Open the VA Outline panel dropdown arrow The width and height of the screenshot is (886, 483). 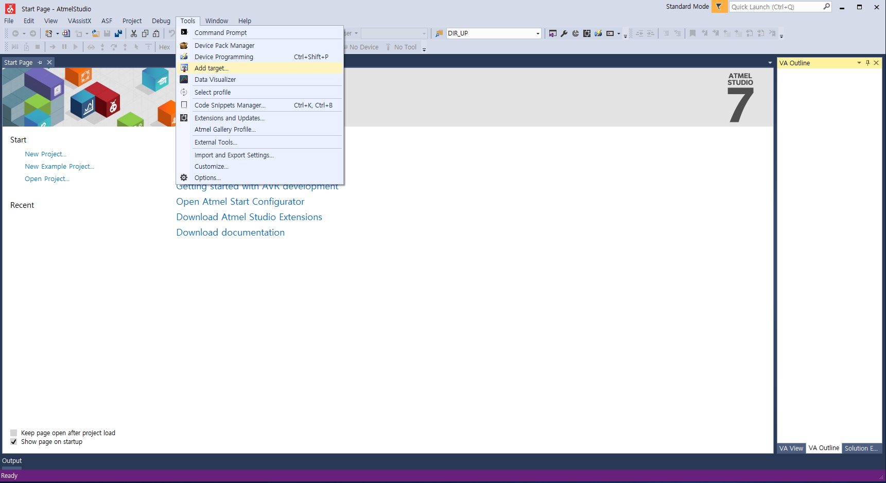(859, 63)
